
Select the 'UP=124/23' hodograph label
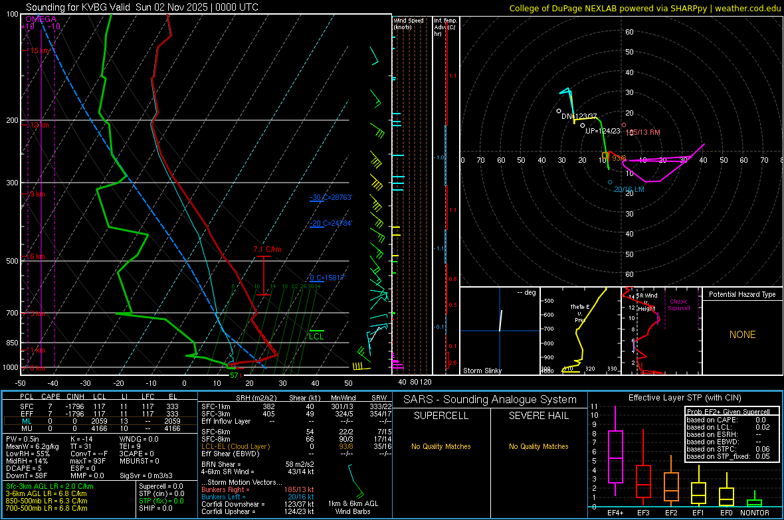tap(603, 131)
